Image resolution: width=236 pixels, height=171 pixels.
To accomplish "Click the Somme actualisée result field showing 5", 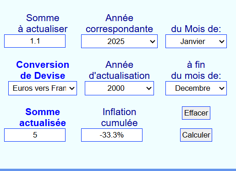I will click(x=35, y=135).
